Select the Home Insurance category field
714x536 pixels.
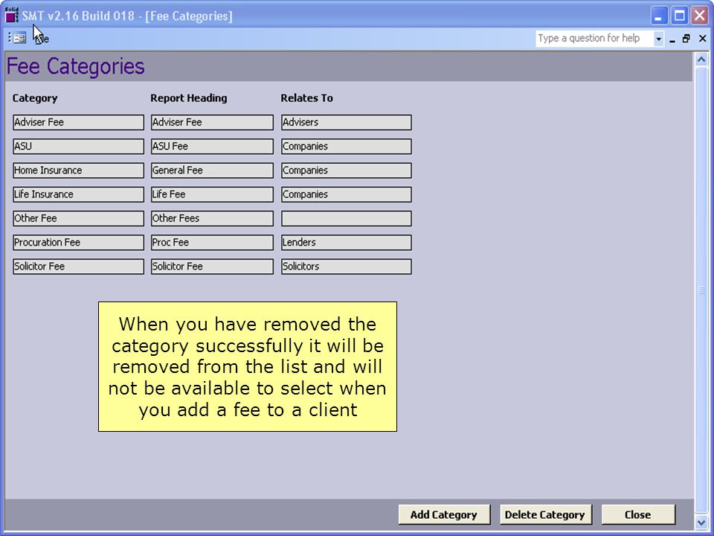[x=78, y=170]
